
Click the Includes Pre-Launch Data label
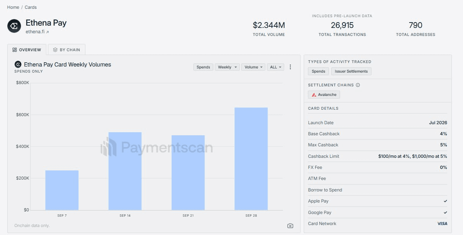342,16
